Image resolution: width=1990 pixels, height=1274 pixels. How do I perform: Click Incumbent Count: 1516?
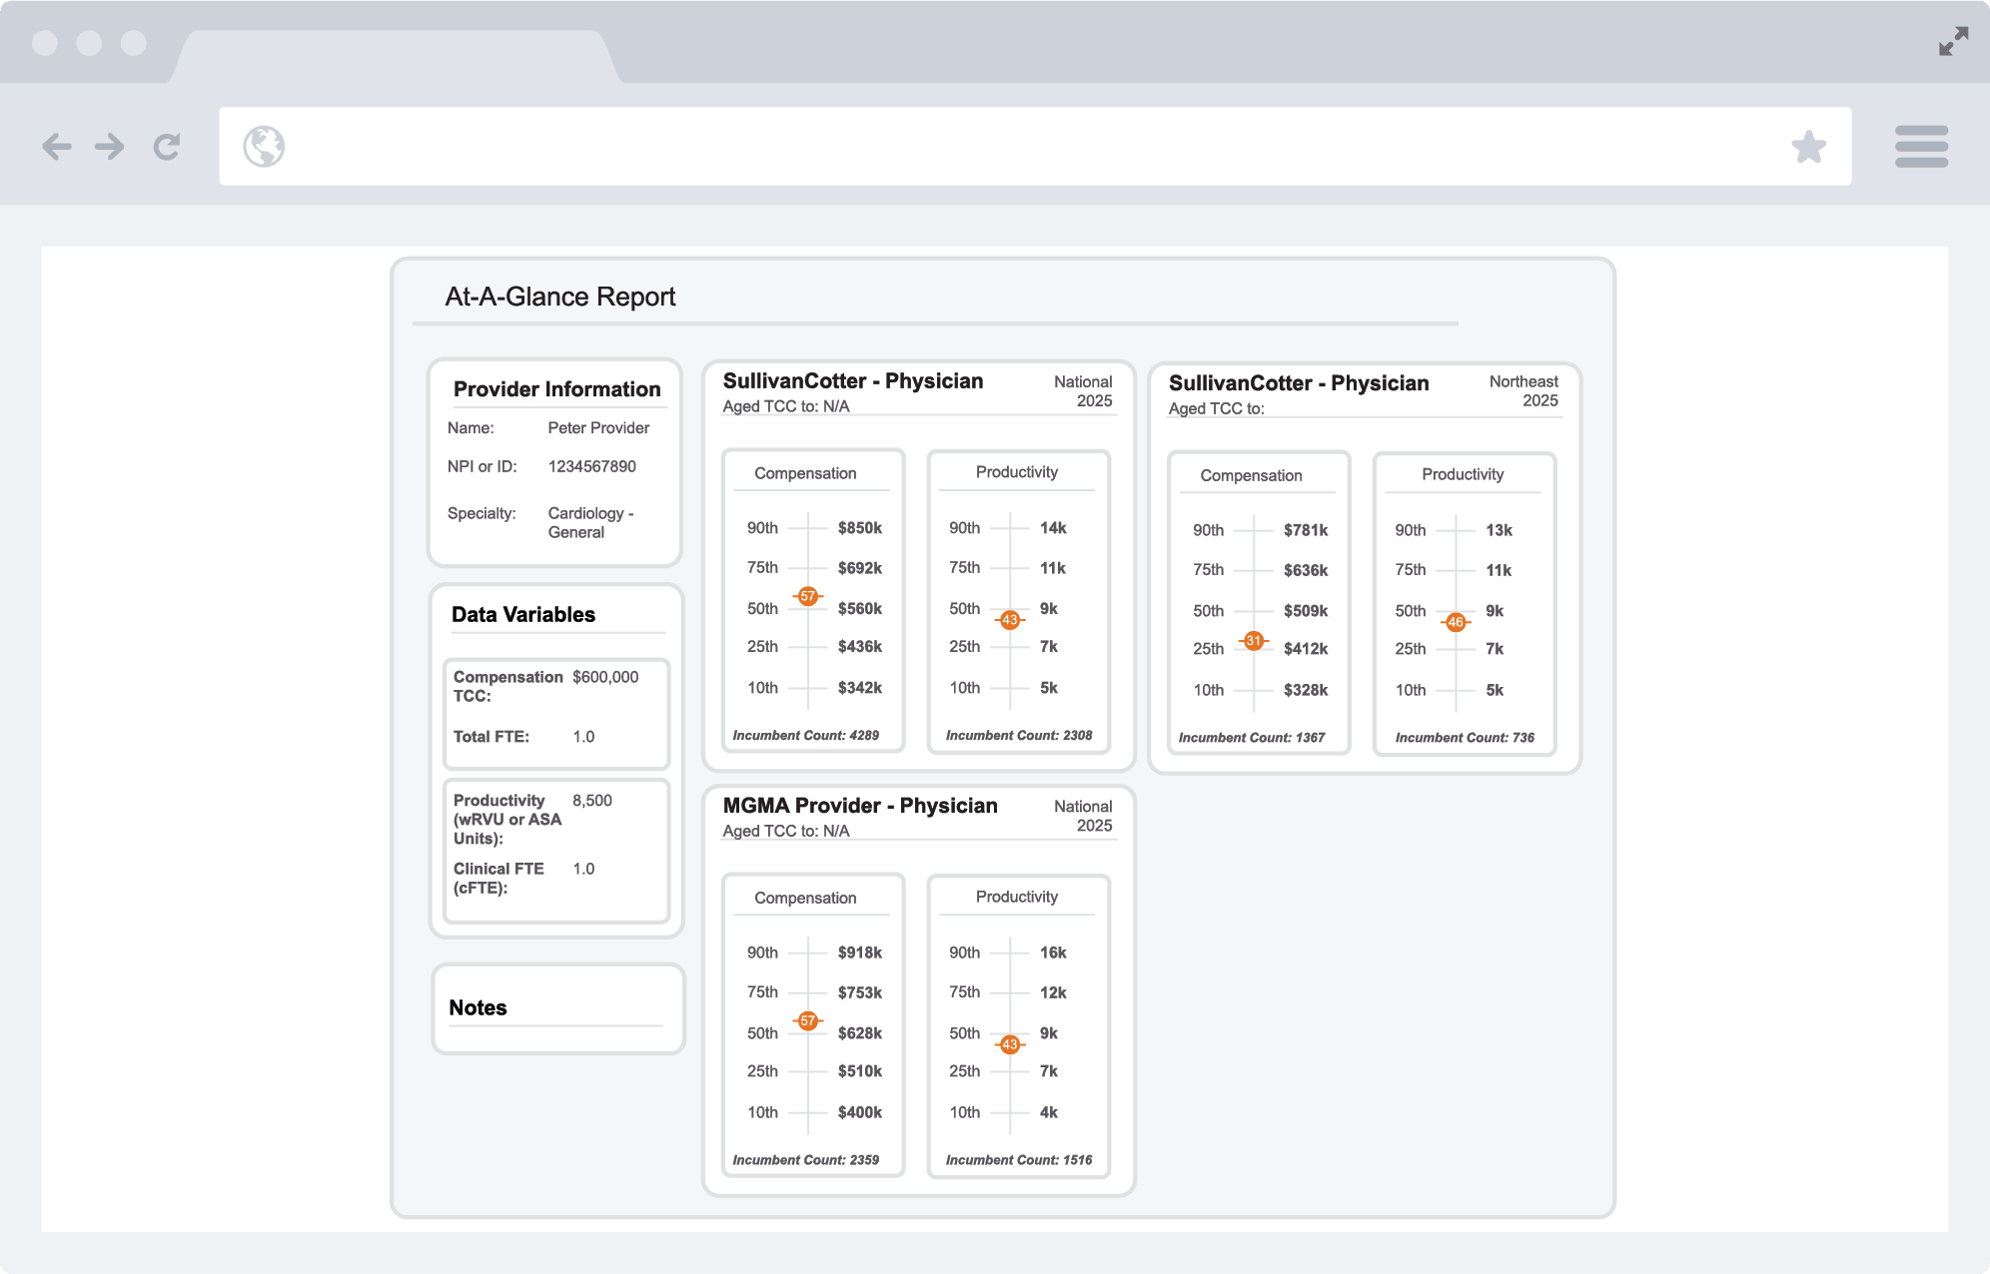coord(1019,1159)
